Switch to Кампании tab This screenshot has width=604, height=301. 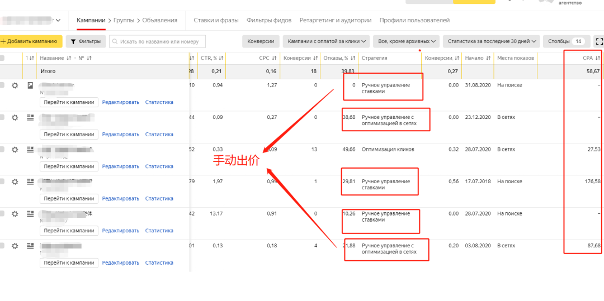point(91,20)
